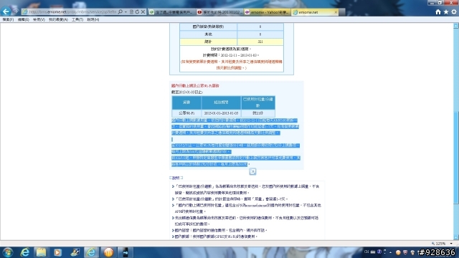The width and height of the screenshot is (459, 258).
Task: Open the 我的最愛(A) menu
Action: (58, 19)
